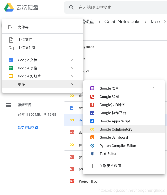Expand the Google 文档 submenu arrow

click(72, 60)
